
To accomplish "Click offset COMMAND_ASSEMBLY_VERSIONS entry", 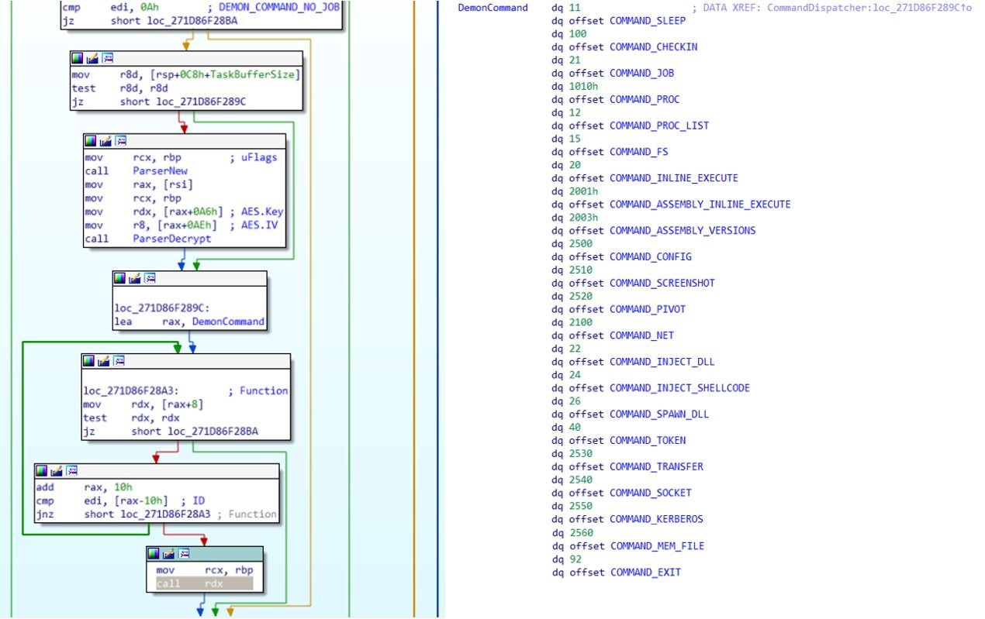I will pyautogui.click(x=653, y=230).
